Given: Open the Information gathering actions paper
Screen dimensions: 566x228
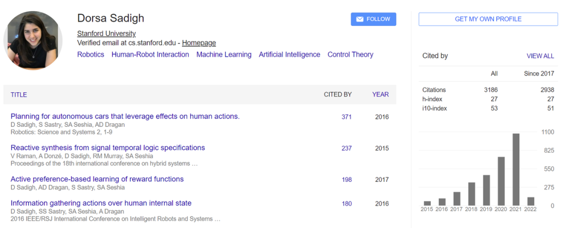Looking at the screenshot, I should click(x=101, y=203).
